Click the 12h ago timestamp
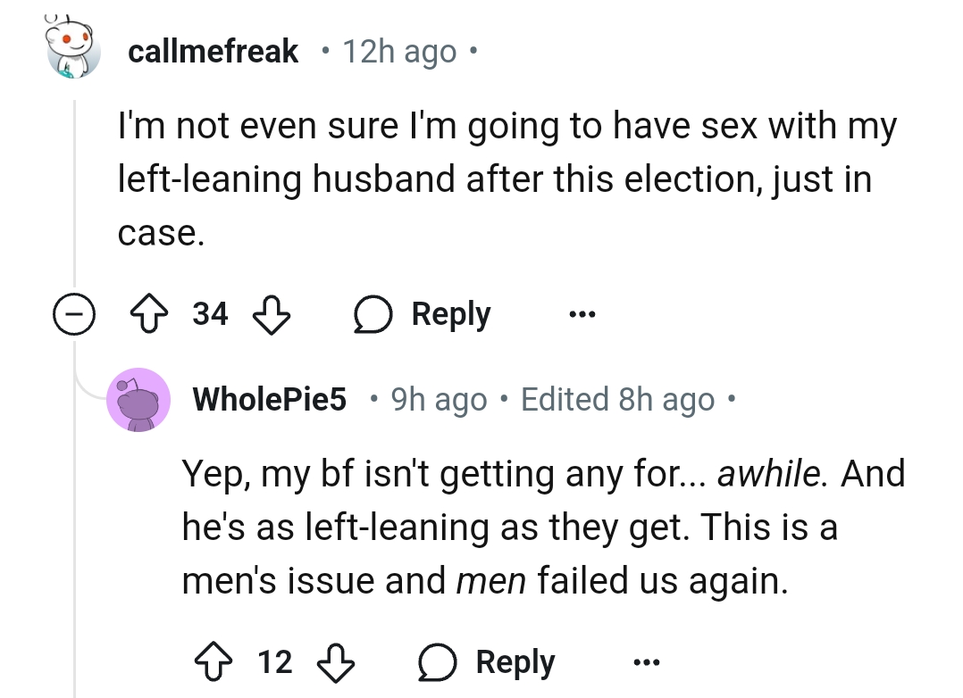Image resolution: width=963 pixels, height=698 pixels. 399,51
